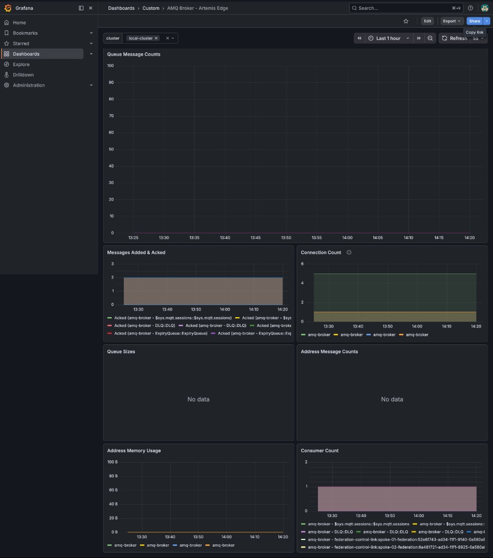493x558 pixels.
Task: Toggle red Acked ExpiryQueue::ExpiryQueue legend series
Action: pyautogui.click(x=161, y=333)
